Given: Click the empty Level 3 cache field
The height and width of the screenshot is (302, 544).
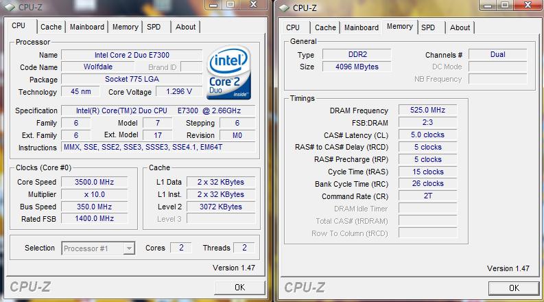Looking at the screenshot, I should coord(221,219).
